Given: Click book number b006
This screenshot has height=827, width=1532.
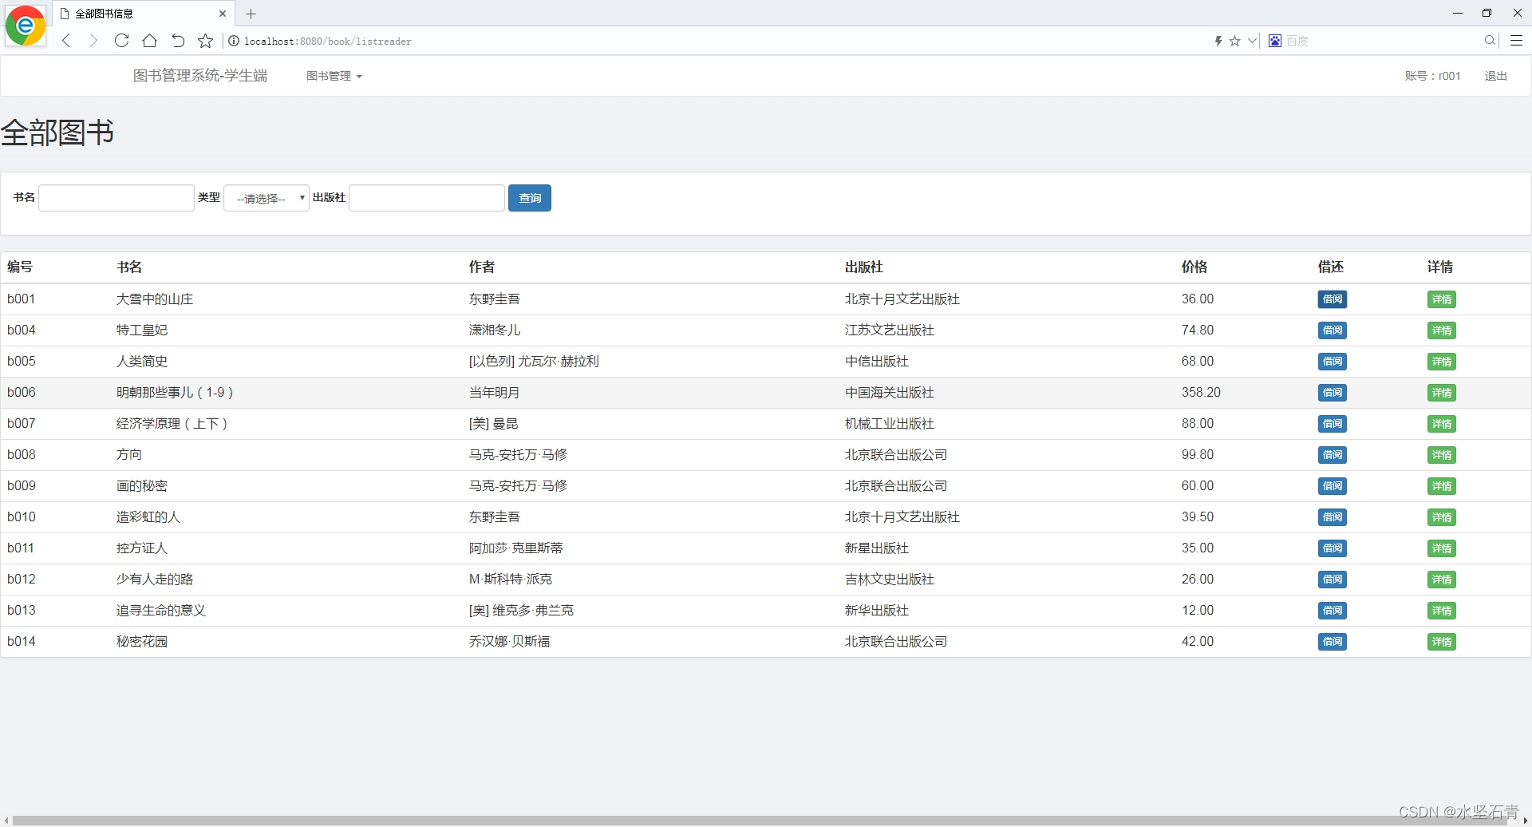Looking at the screenshot, I should tap(22, 393).
